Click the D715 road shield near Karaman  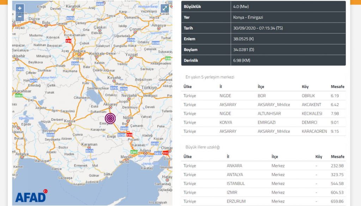(90, 151)
